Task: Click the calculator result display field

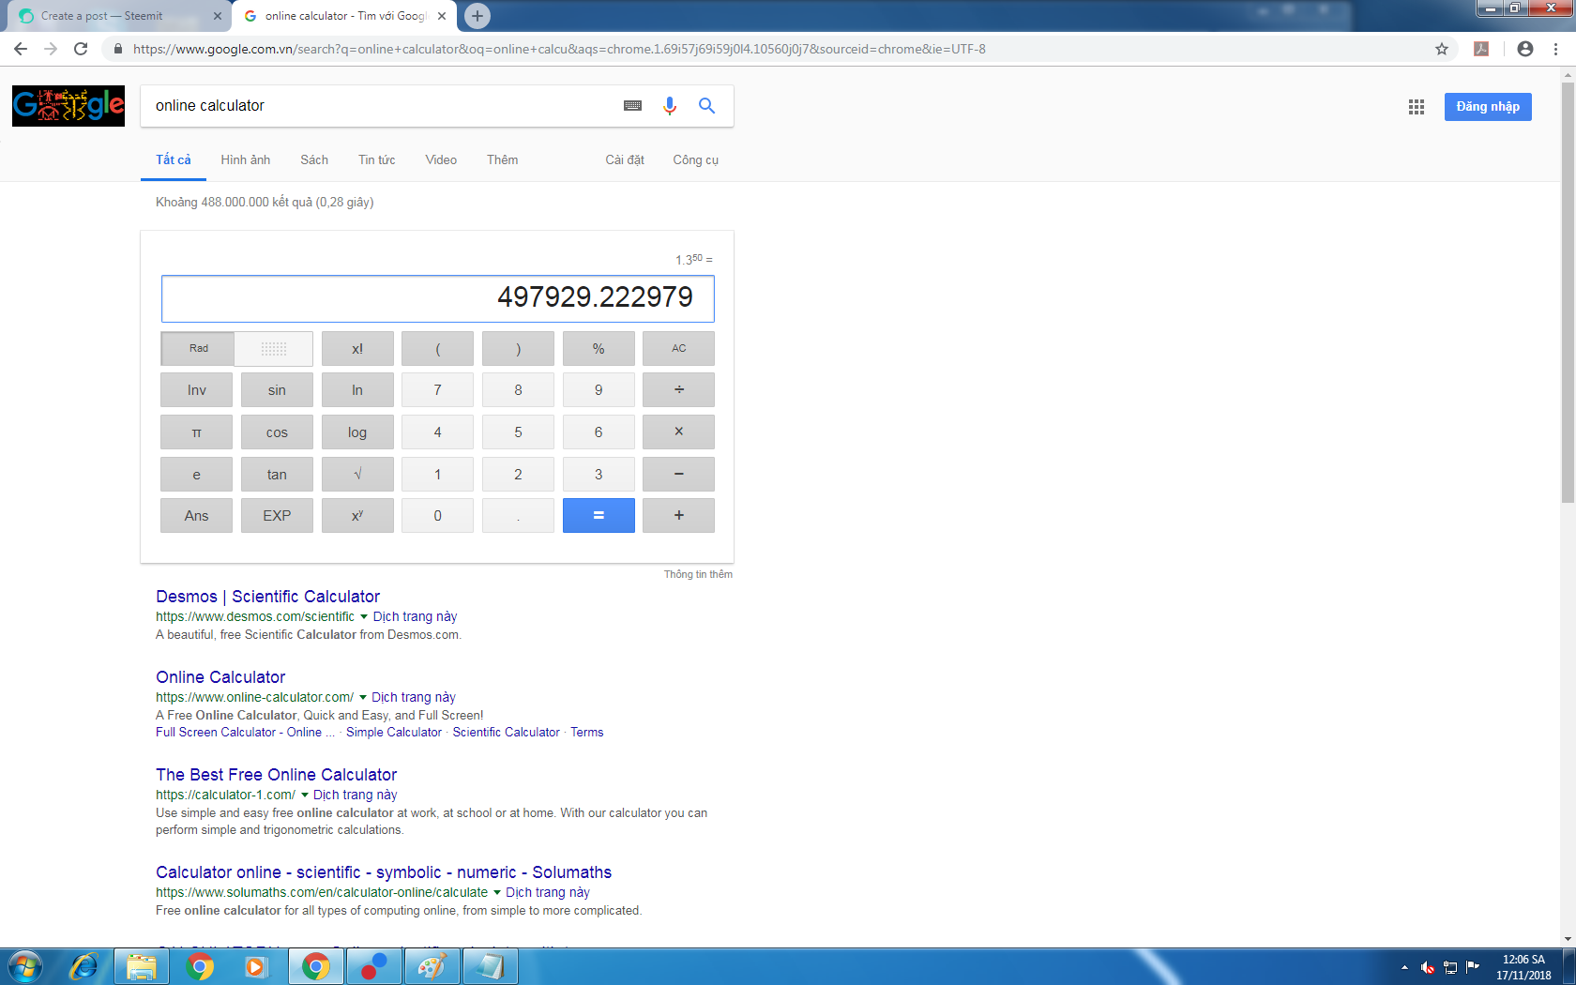Action: point(438,298)
